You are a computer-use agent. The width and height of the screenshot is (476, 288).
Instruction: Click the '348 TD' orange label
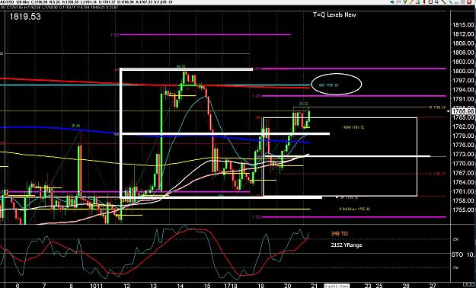(x=340, y=234)
